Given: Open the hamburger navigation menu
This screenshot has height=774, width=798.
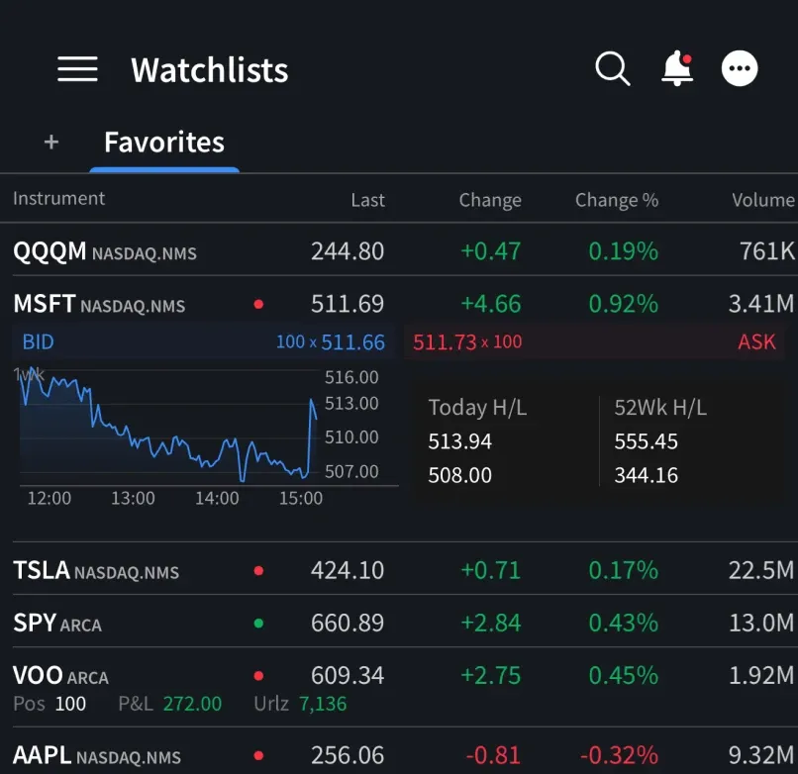Looking at the screenshot, I should 77,69.
